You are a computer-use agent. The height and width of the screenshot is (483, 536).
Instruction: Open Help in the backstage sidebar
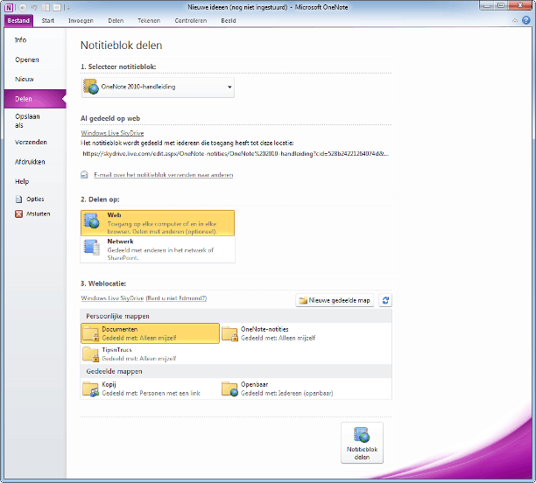(22, 181)
